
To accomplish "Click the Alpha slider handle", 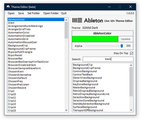I will (x=122, y=46).
